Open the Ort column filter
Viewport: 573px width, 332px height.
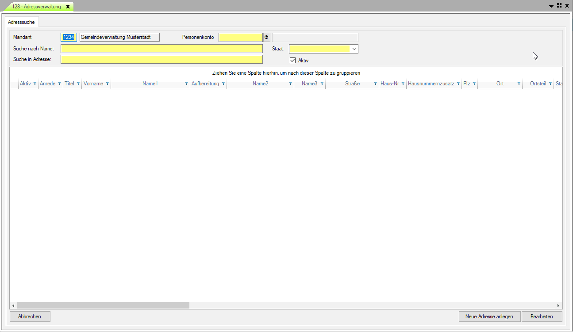pyautogui.click(x=519, y=84)
